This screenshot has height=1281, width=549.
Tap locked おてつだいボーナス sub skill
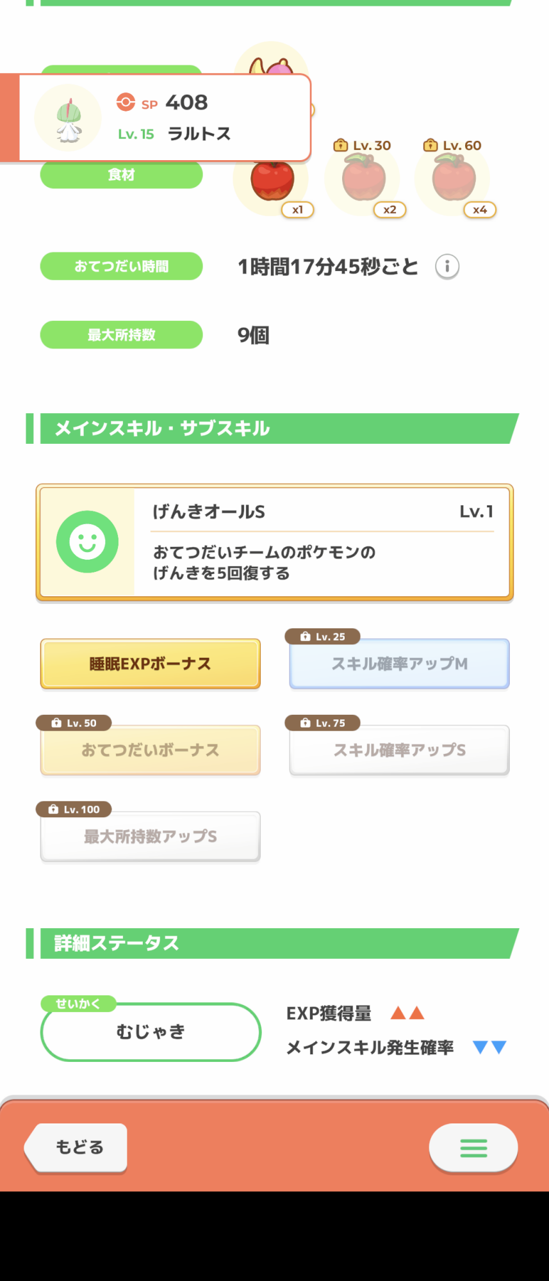(151, 750)
